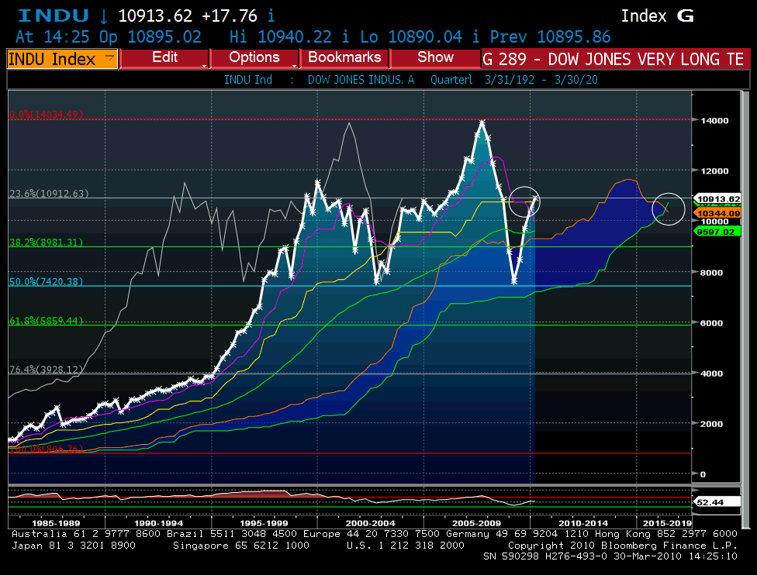Click the Quarterly period label in subtitle
The height and width of the screenshot is (575, 757).
point(451,80)
